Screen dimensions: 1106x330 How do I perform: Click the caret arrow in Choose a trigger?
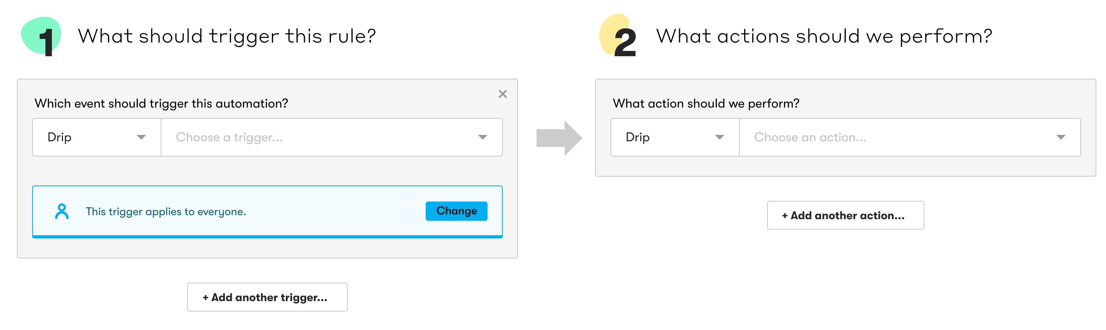click(482, 137)
